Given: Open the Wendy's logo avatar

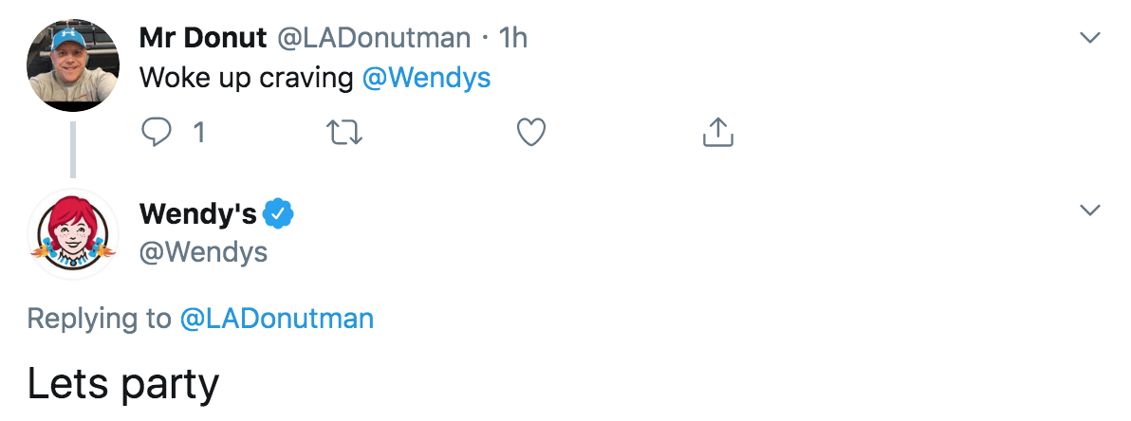Looking at the screenshot, I should click(x=73, y=234).
